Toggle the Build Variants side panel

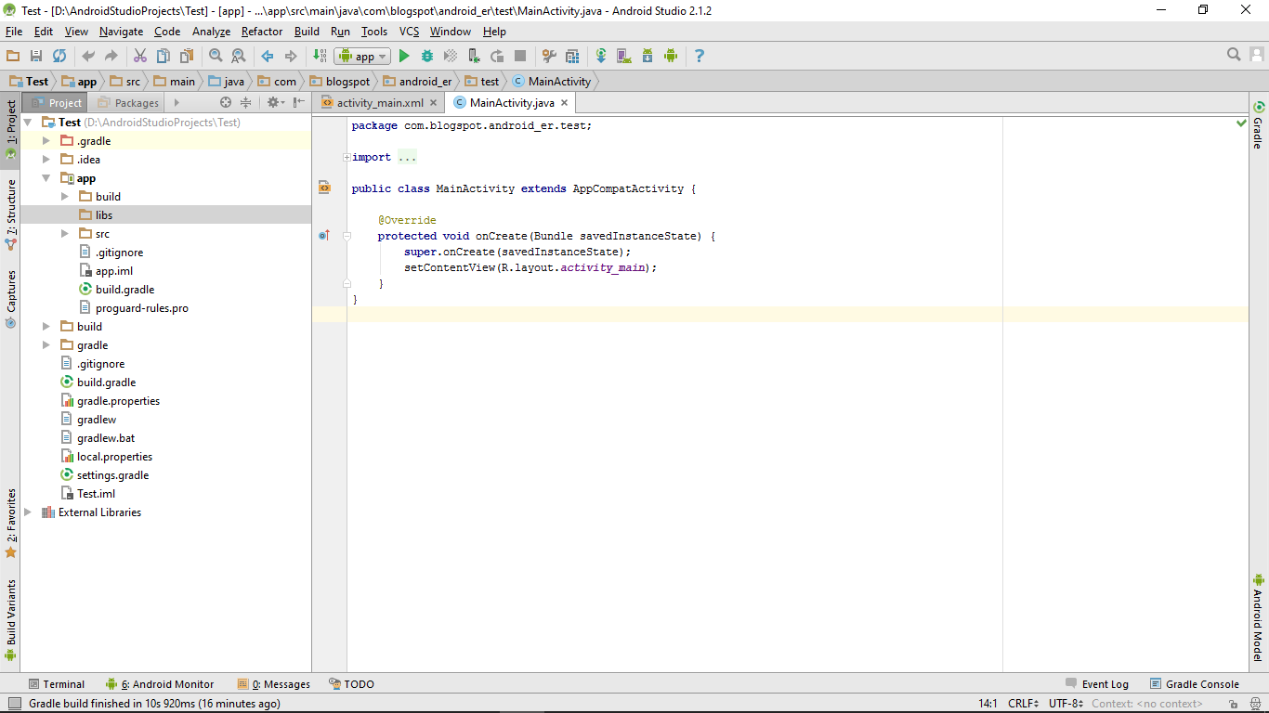10,620
